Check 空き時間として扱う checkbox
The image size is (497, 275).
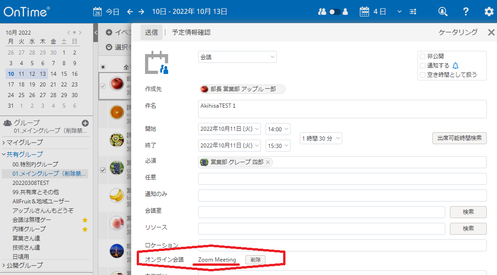(423, 75)
